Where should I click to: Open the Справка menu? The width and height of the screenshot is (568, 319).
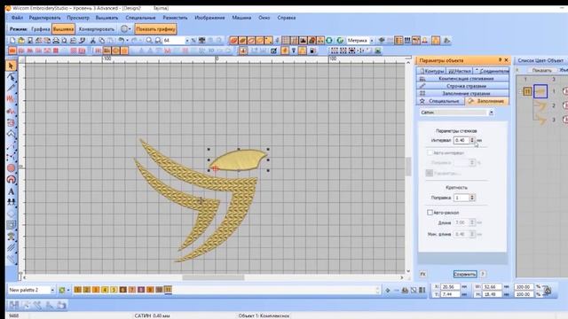pos(286,18)
